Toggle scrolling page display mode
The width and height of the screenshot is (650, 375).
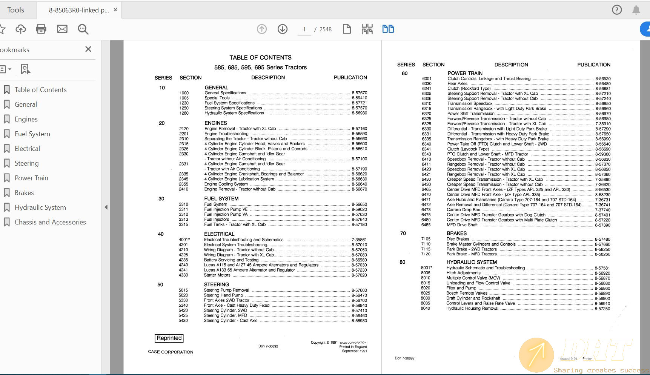pyautogui.click(x=367, y=29)
